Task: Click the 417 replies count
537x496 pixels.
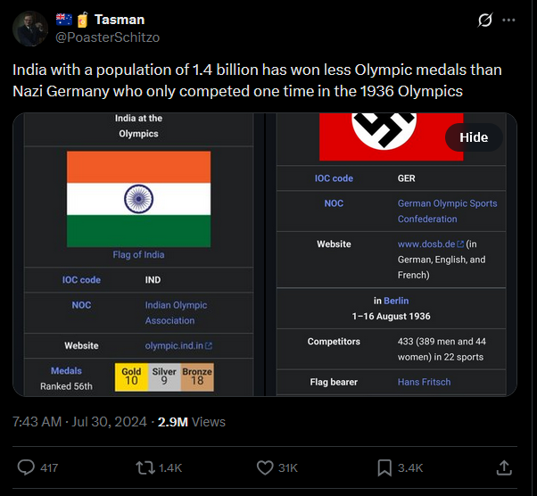Action: tap(49, 468)
